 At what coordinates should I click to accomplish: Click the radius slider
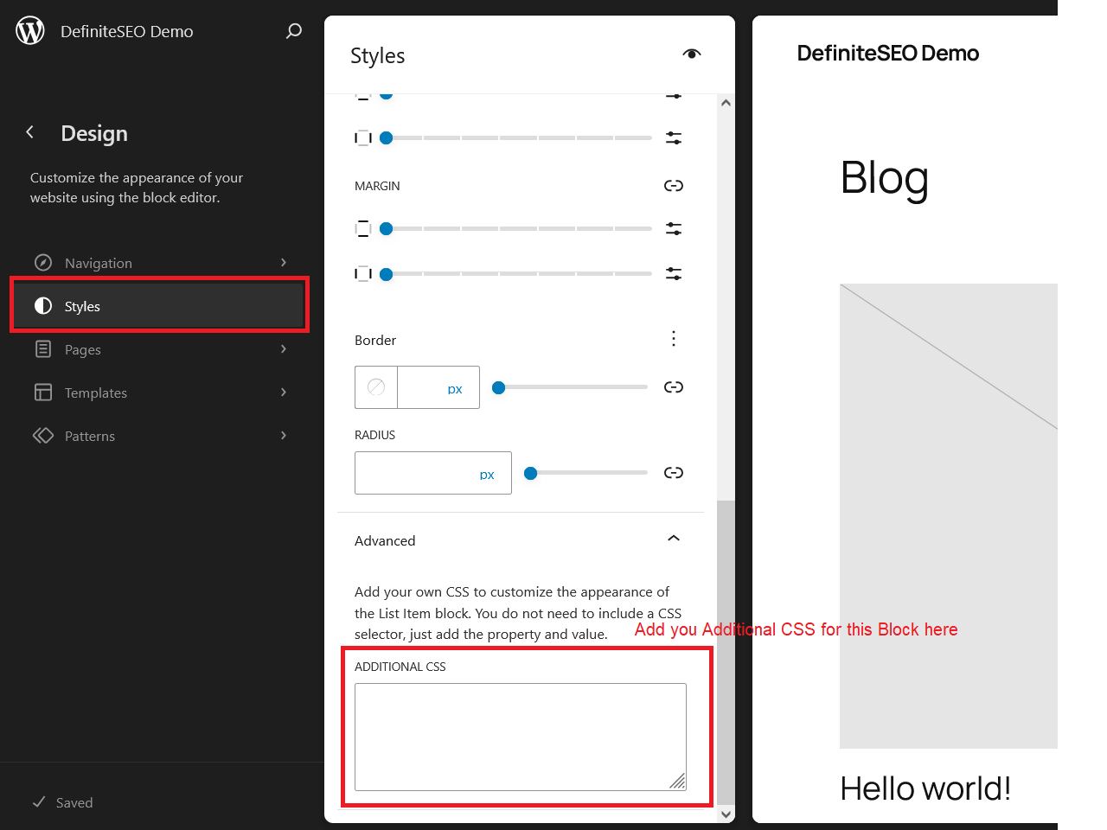(x=586, y=473)
